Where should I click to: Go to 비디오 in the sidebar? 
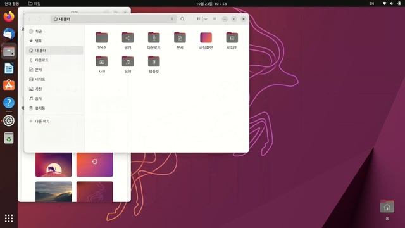pos(54,79)
